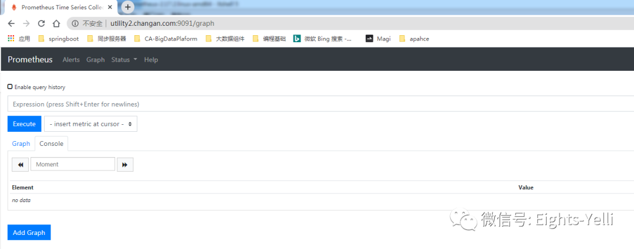Expand the Status menu in navbar

point(124,60)
